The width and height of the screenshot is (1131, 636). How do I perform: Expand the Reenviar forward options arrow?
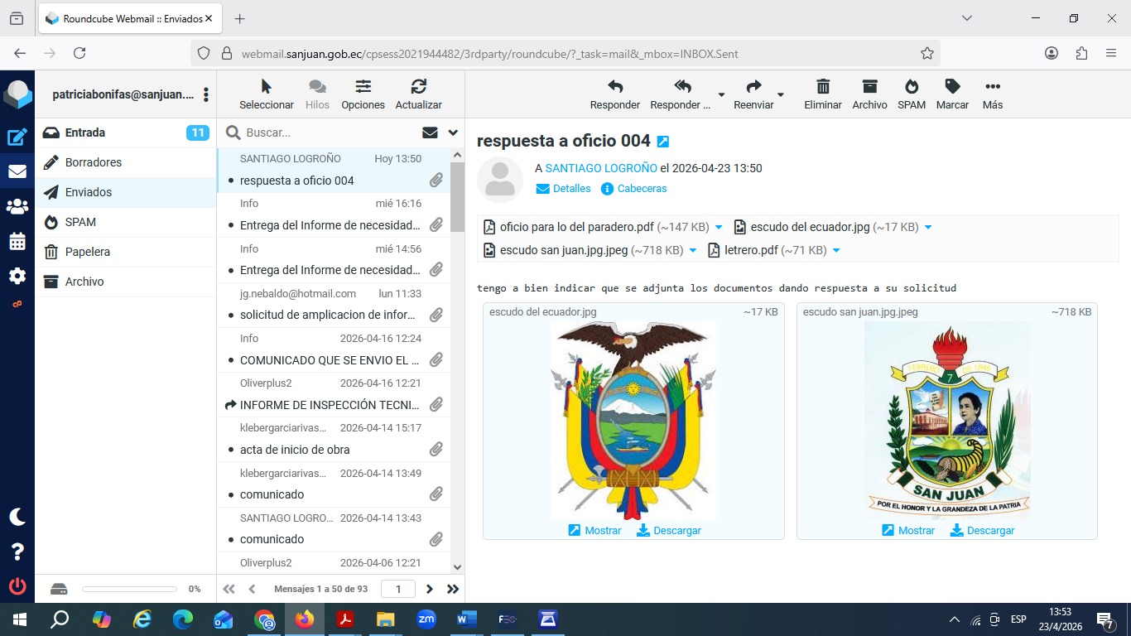[x=781, y=94]
